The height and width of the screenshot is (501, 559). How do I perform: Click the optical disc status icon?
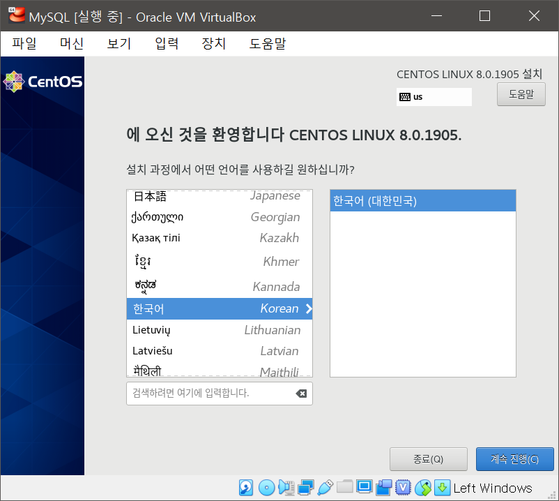(x=266, y=488)
